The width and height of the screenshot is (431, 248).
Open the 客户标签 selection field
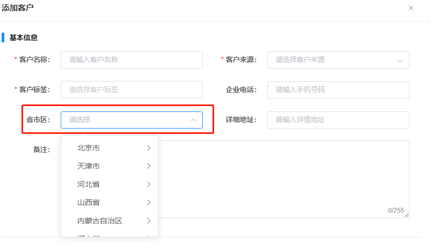(x=132, y=89)
